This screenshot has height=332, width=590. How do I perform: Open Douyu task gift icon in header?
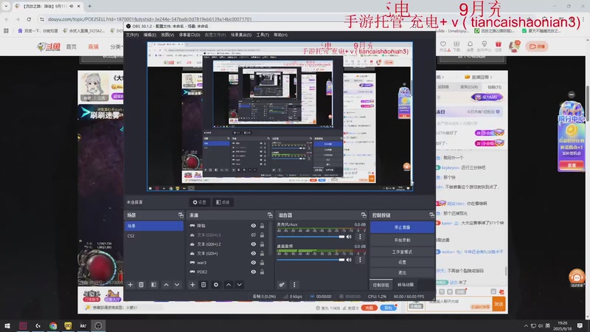(499, 46)
